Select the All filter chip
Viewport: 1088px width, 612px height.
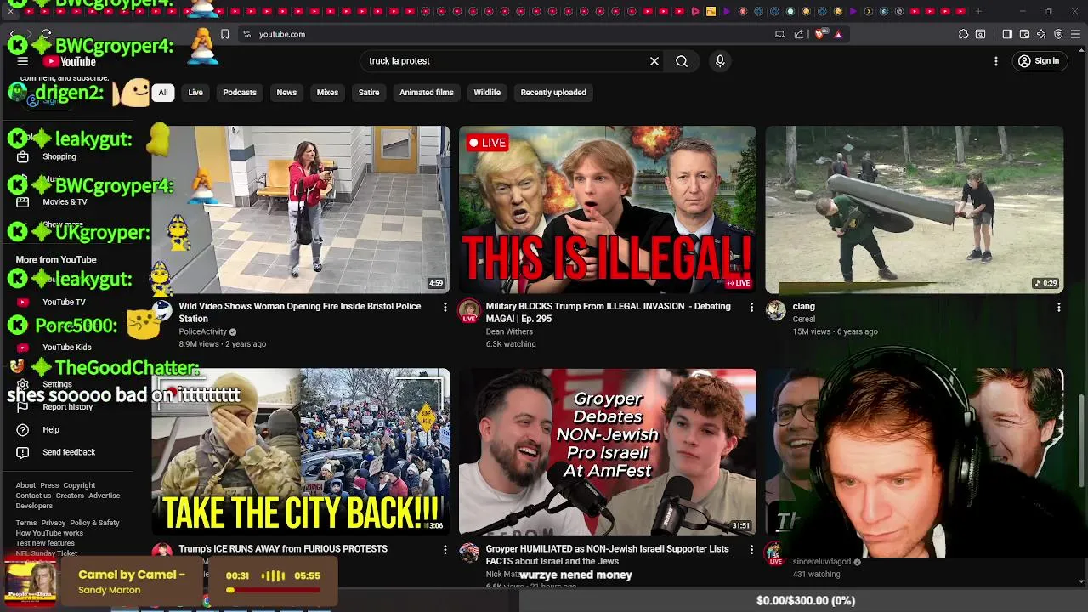(x=163, y=92)
